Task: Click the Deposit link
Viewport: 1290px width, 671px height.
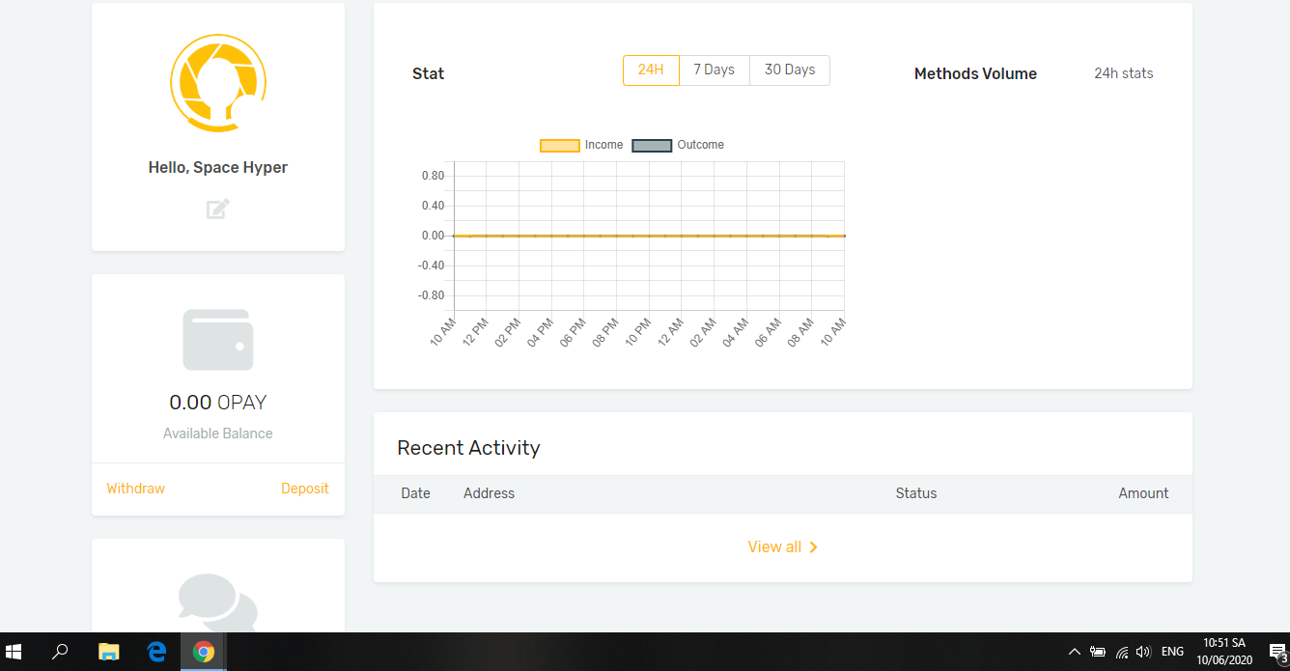Action: (x=305, y=489)
